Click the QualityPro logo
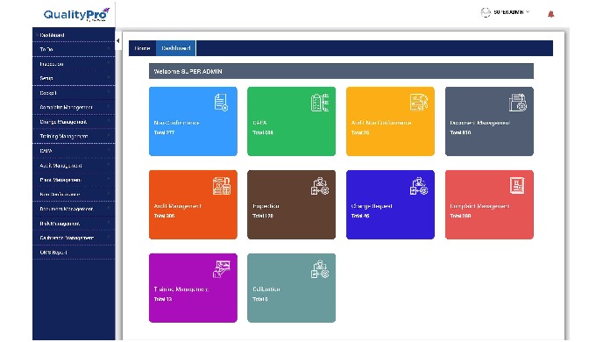Image resolution: width=596 pixels, height=342 pixels. coord(77,14)
